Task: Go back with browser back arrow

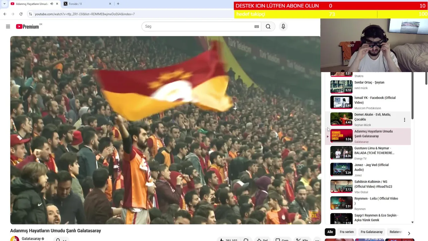Action: [5, 14]
